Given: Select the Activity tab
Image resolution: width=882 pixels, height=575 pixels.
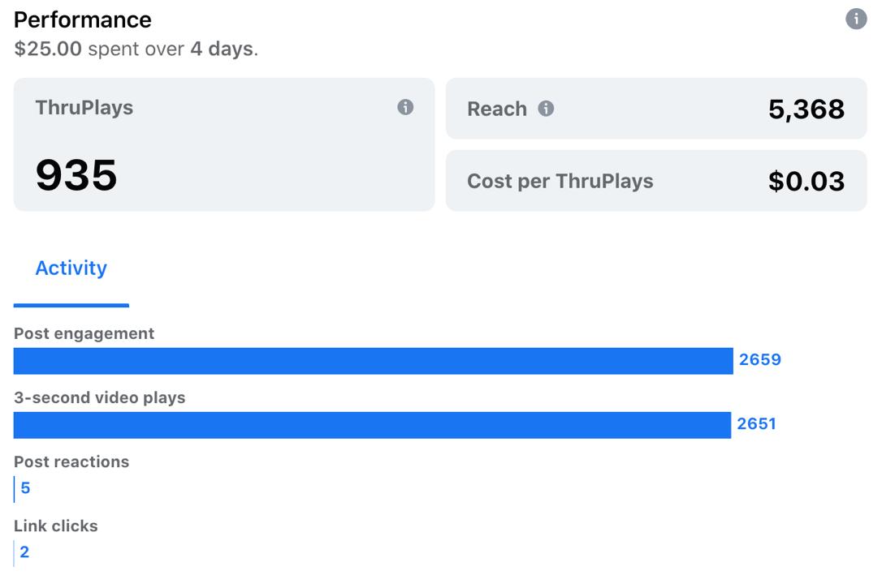Looking at the screenshot, I should [x=71, y=268].
